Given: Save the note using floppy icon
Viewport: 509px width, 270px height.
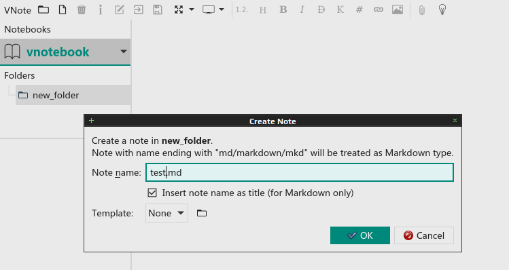Looking at the screenshot, I should (158, 9).
